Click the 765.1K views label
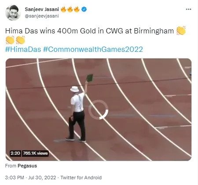 (x=35, y=153)
